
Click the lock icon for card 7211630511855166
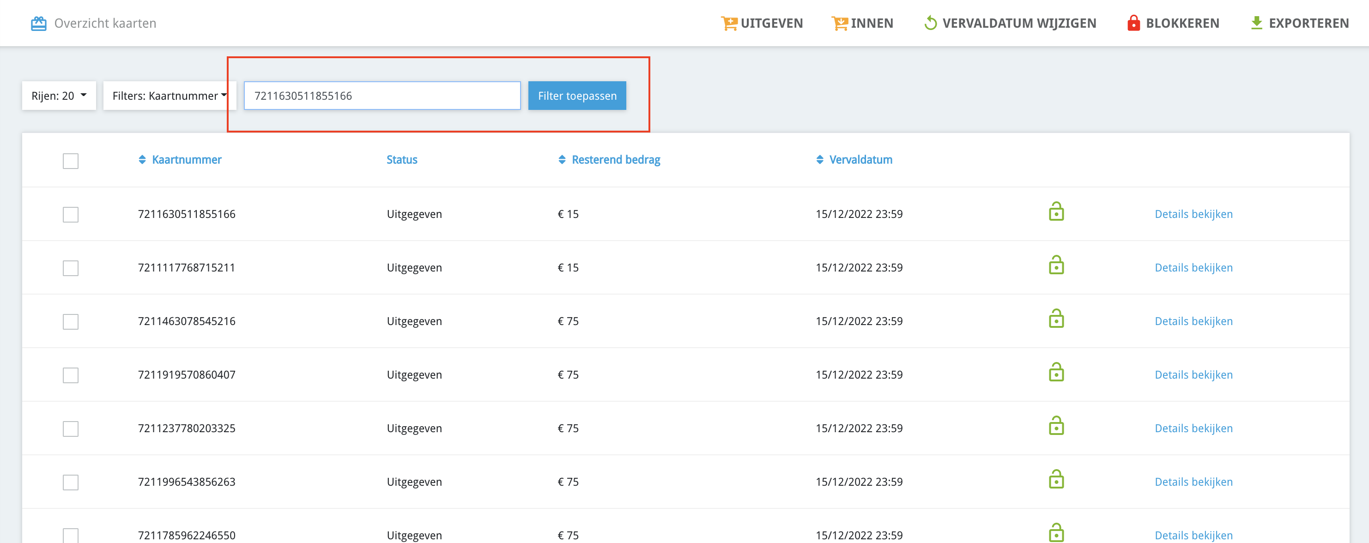click(x=1055, y=212)
